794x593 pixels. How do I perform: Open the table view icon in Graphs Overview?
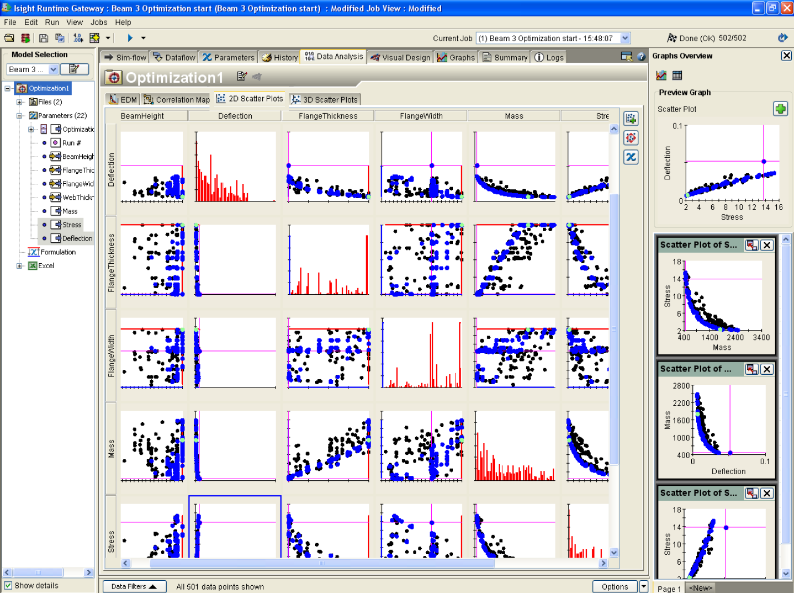click(x=677, y=75)
